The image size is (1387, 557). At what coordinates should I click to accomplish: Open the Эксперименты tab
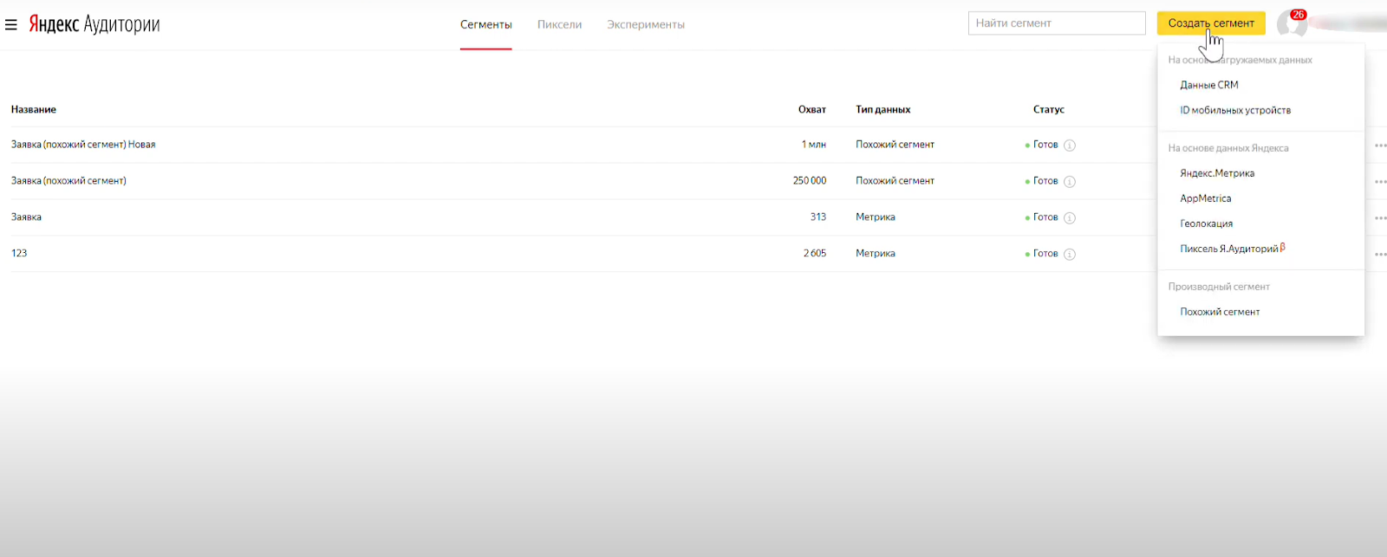pyautogui.click(x=646, y=25)
